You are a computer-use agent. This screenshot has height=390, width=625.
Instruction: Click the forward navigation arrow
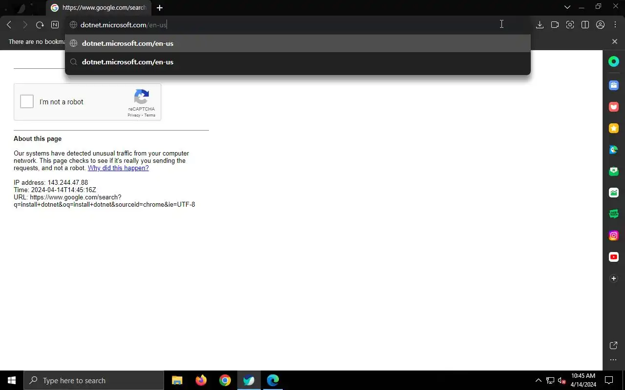(x=24, y=25)
